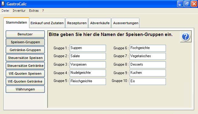198x114 pixels.
Task: Open Steuersätze Speisen section
Action: coord(25,58)
